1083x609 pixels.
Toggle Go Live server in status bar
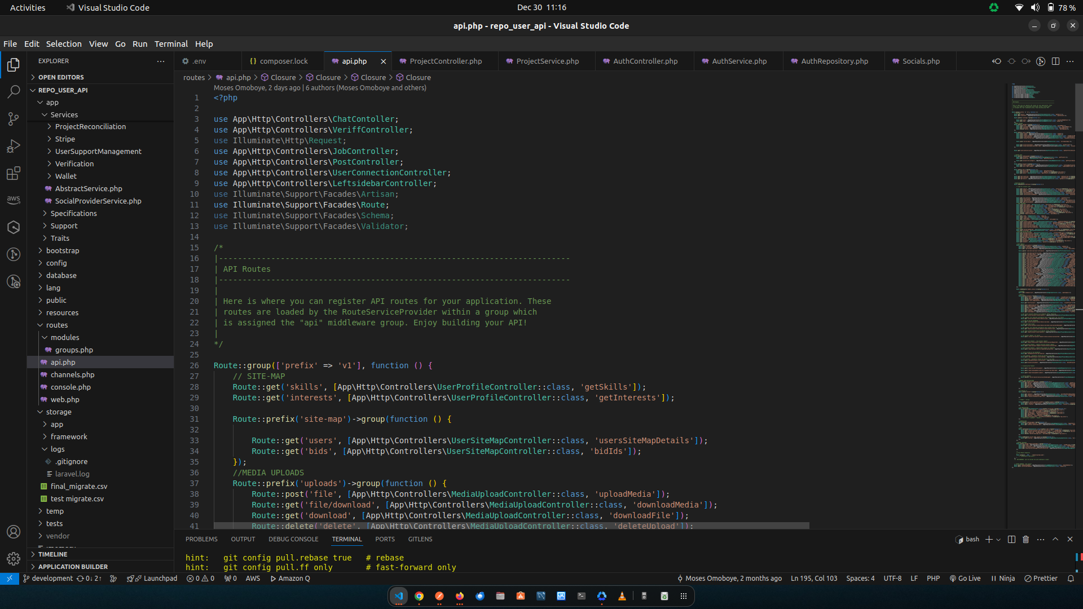[965, 579]
